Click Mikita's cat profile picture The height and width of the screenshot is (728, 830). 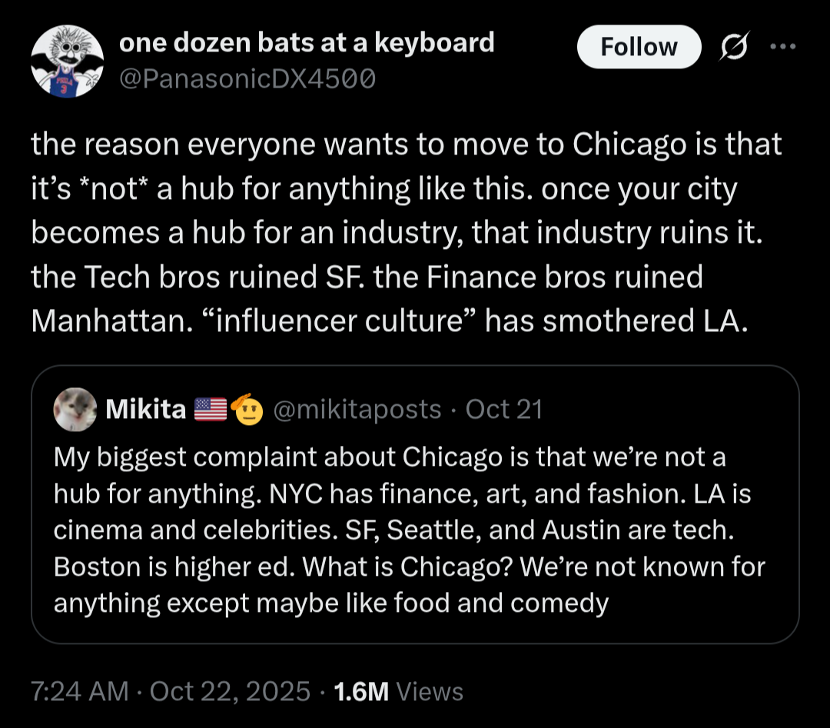click(x=75, y=410)
